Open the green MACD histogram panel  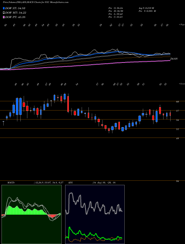tap(31, 214)
